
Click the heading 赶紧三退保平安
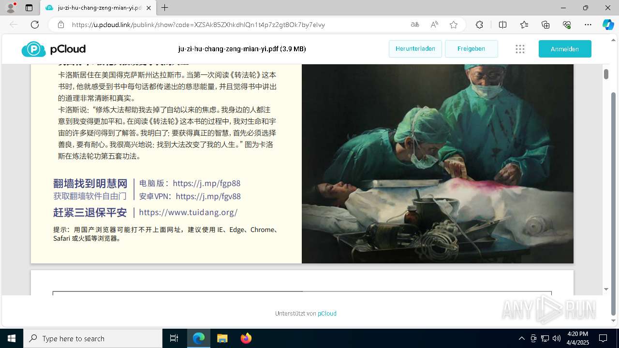90,212
